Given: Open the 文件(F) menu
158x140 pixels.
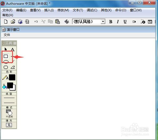Looking at the screenshot, I should [x=7, y=10].
